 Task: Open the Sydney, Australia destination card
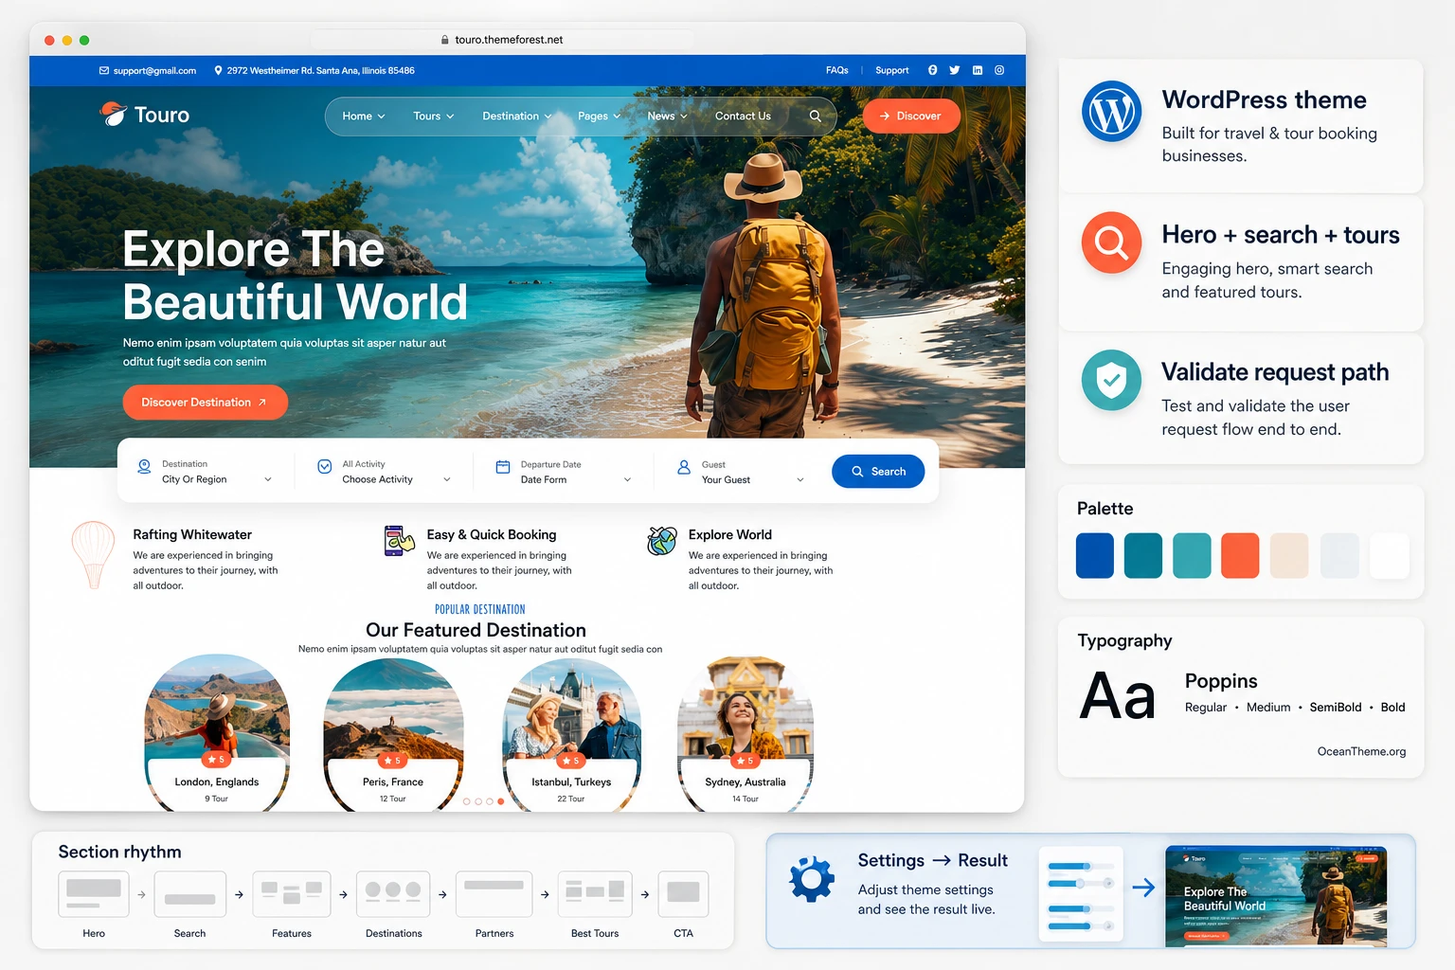(x=745, y=734)
